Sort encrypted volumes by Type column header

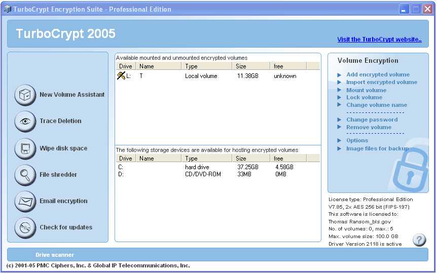point(206,66)
